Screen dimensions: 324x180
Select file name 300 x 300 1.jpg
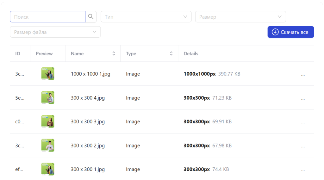point(88,169)
